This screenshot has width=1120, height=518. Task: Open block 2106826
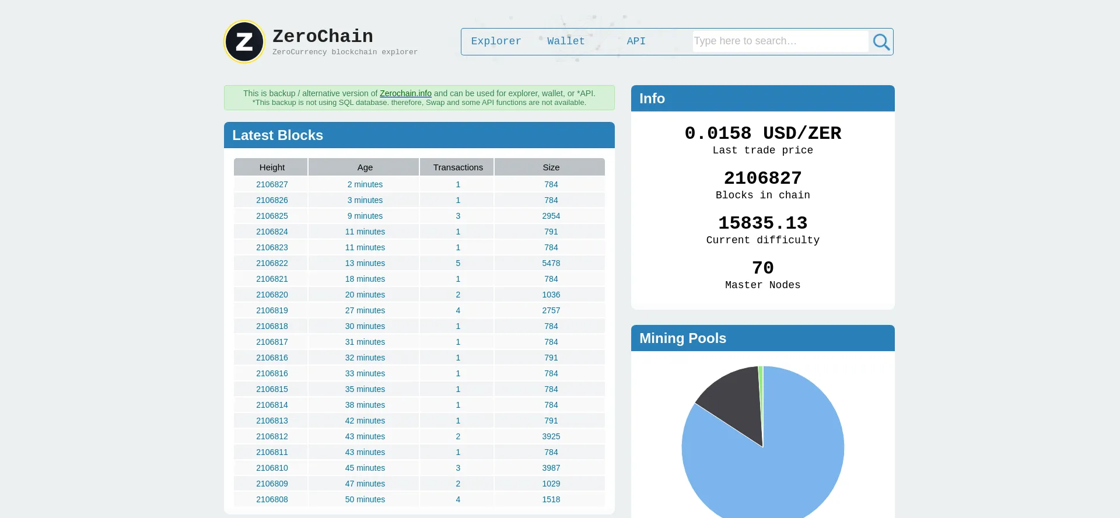(272, 200)
